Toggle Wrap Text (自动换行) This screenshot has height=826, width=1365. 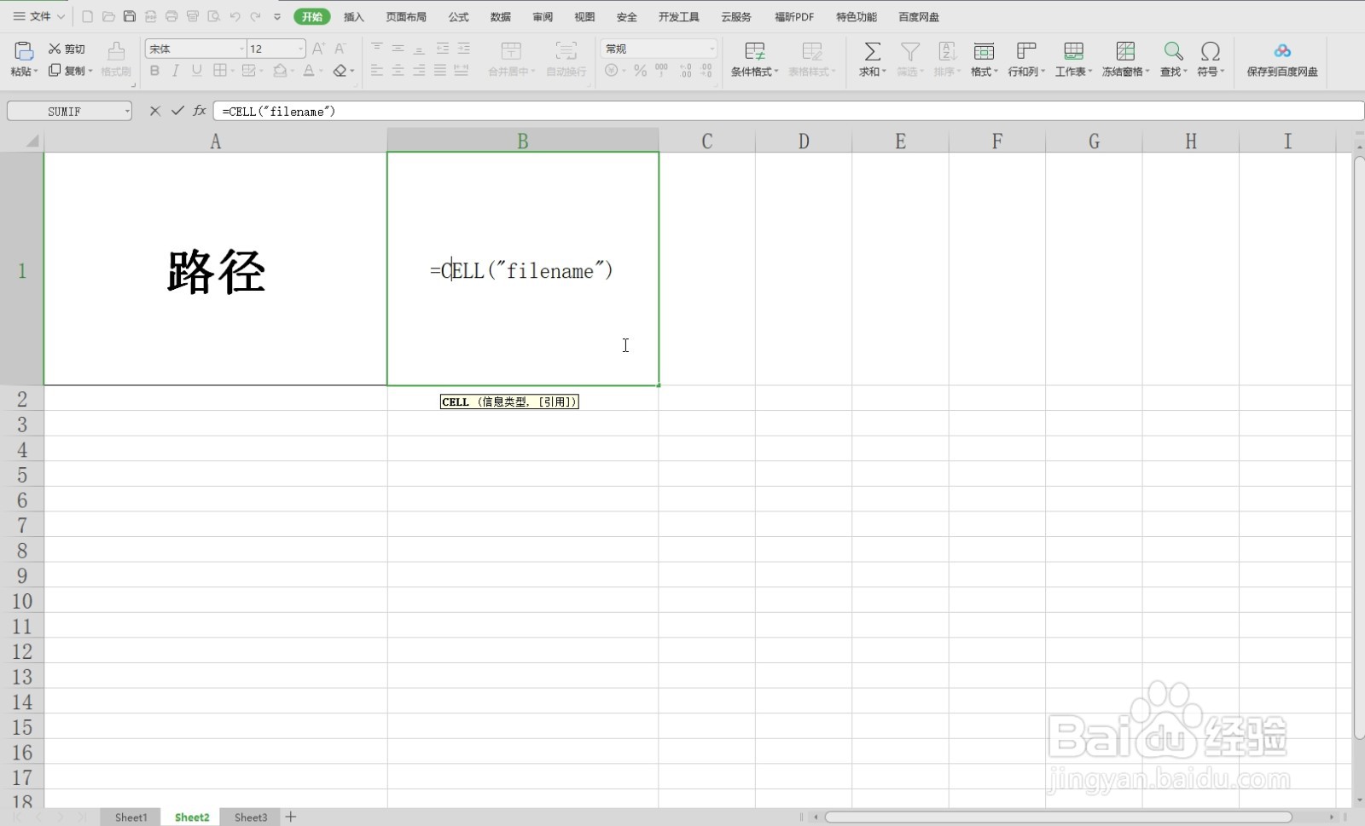tap(566, 58)
